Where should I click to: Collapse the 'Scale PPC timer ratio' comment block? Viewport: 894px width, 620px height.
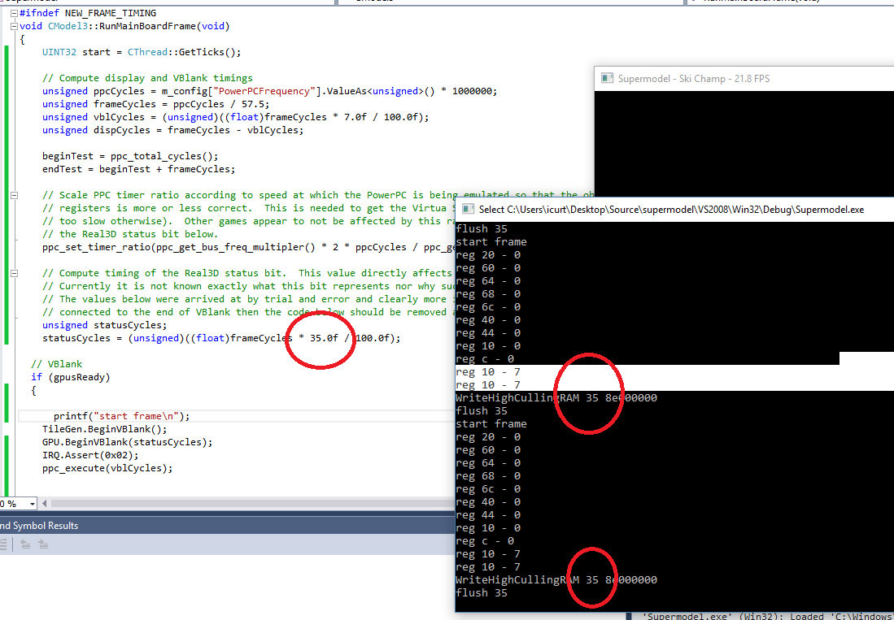click(x=15, y=195)
